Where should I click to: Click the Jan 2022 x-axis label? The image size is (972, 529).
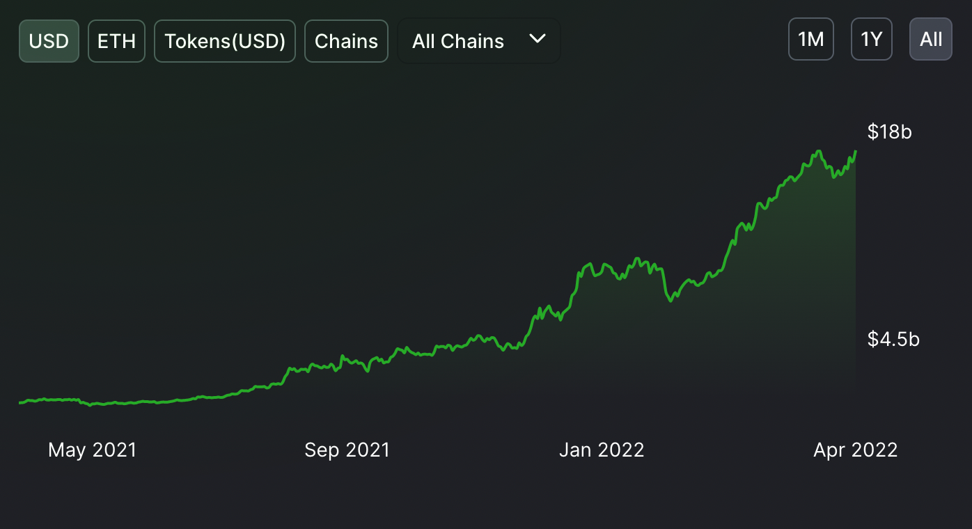point(602,450)
